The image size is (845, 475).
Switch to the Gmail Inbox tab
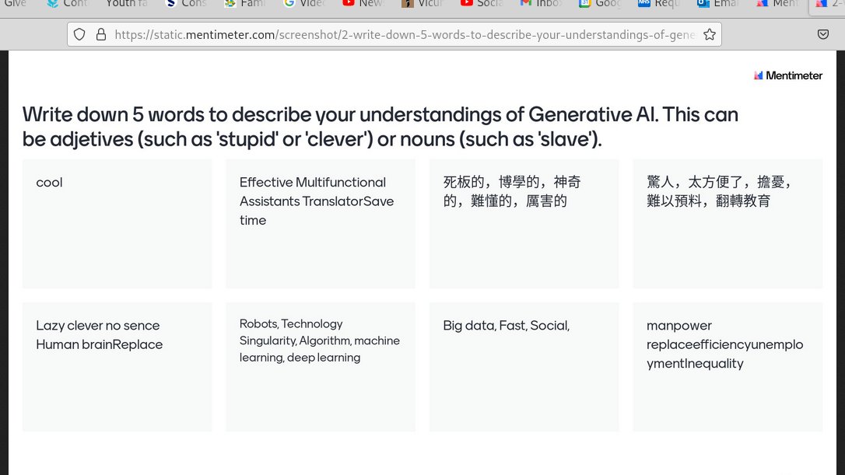tap(541, 4)
